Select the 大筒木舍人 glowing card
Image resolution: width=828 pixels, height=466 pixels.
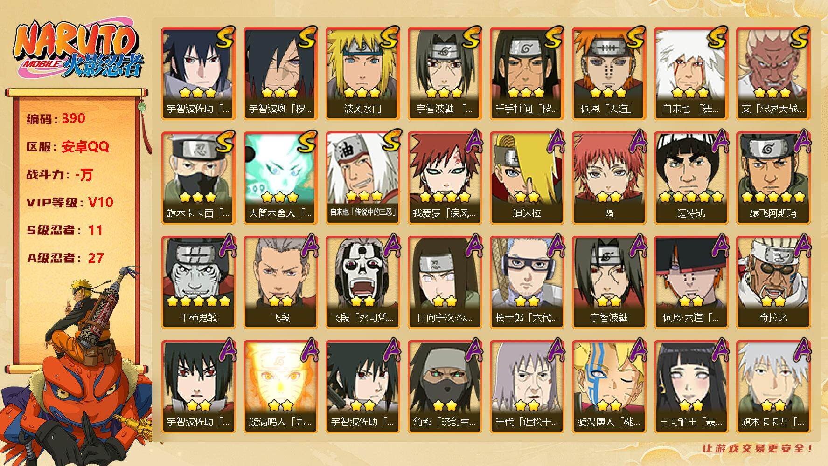click(280, 178)
